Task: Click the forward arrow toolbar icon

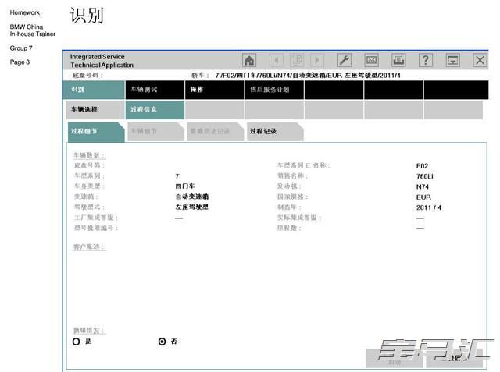Action: click(x=316, y=60)
